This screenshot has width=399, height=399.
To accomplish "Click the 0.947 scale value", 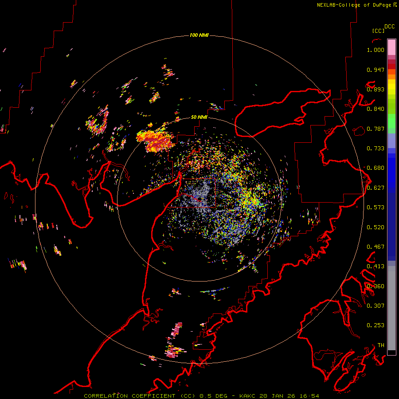I will point(376,70).
